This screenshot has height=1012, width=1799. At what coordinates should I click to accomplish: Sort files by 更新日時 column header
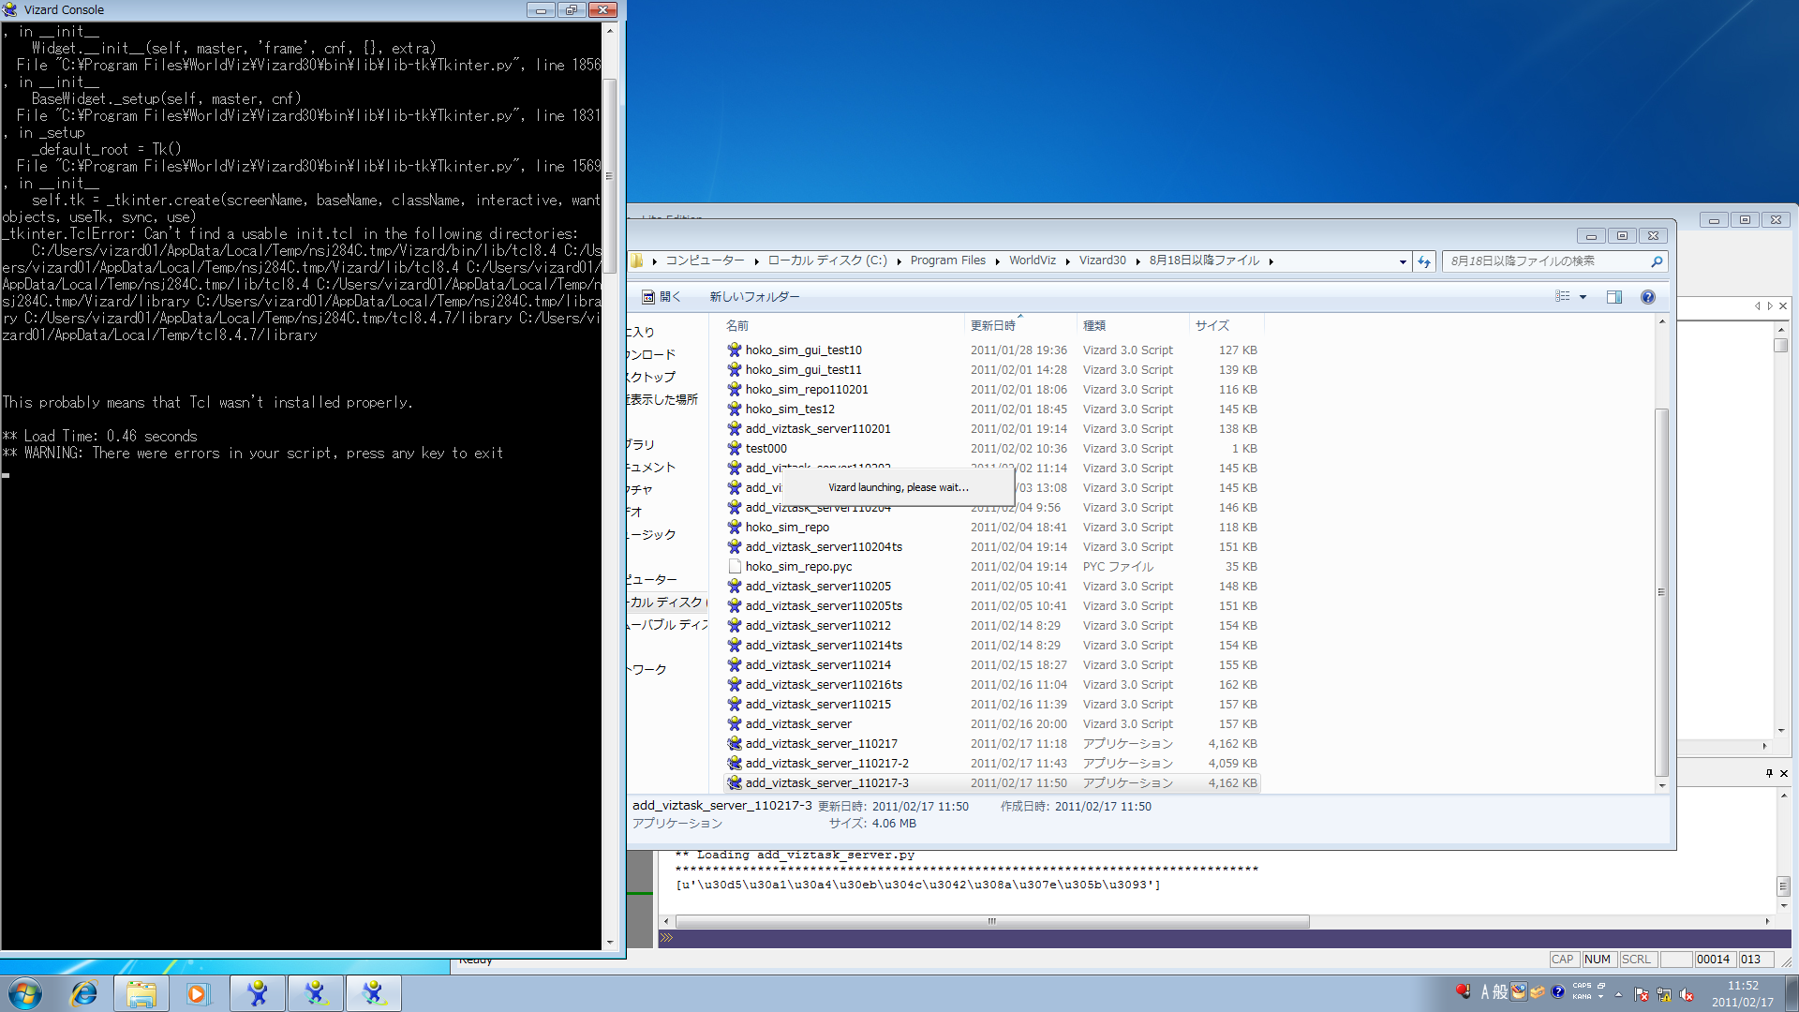coord(993,325)
